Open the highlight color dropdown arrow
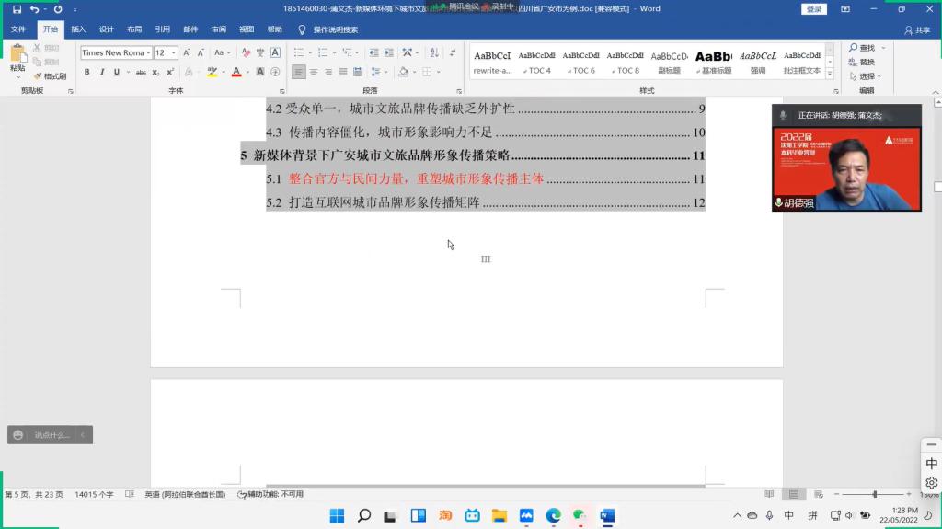 (x=224, y=72)
